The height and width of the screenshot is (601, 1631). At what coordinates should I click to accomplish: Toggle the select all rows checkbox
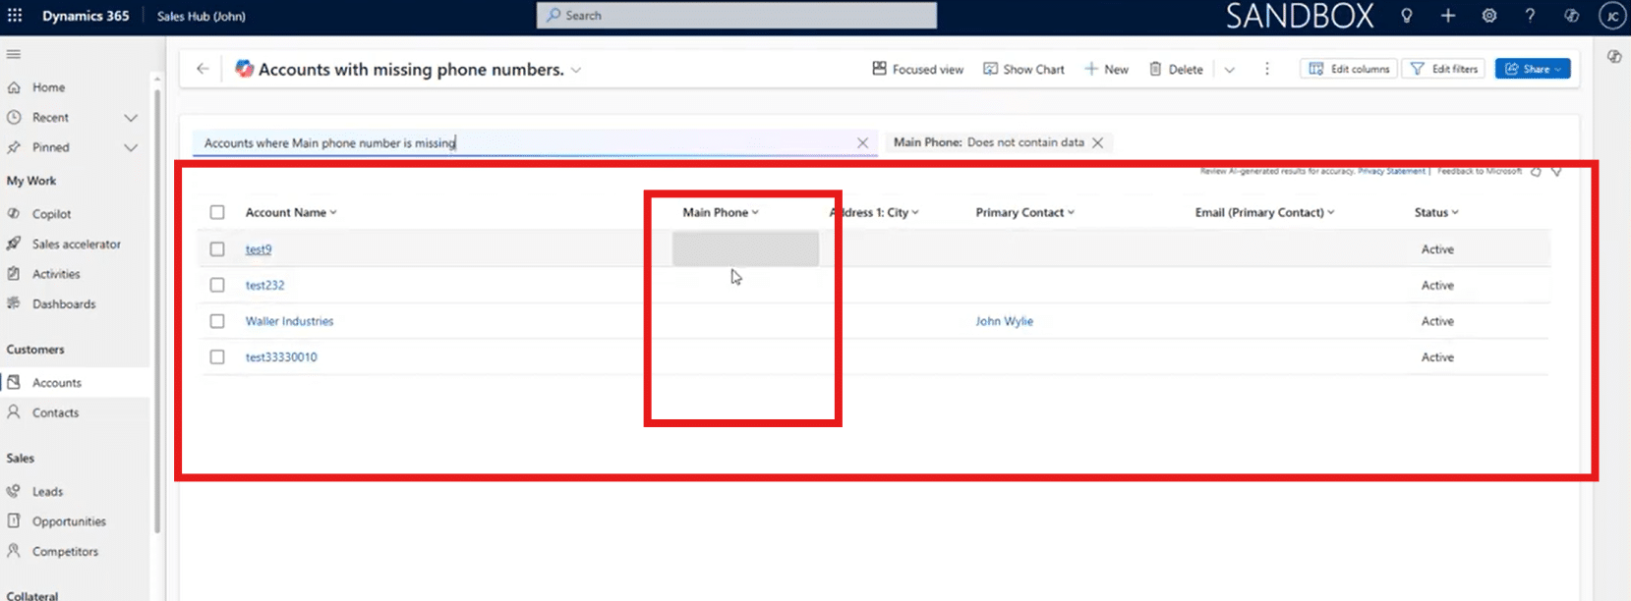217,212
